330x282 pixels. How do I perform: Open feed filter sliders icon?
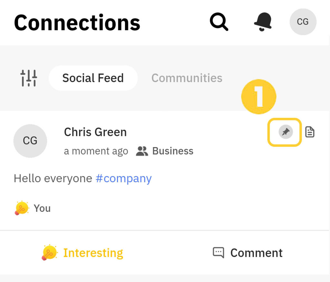click(29, 78)
